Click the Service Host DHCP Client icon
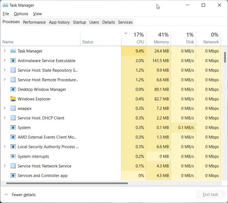Screen dimensions: 228x203 (x=13, y=118)
